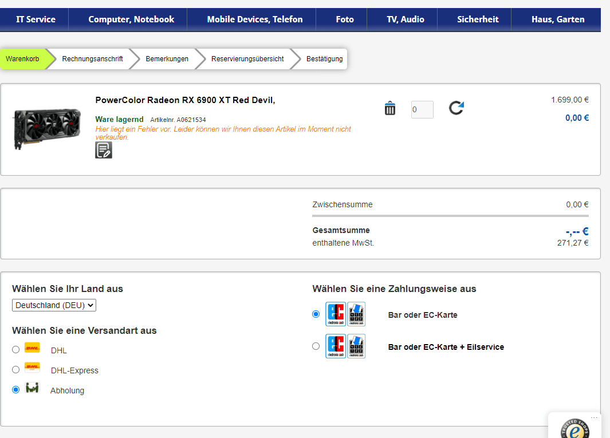Go to Warenkorb step

pos(22,59)
